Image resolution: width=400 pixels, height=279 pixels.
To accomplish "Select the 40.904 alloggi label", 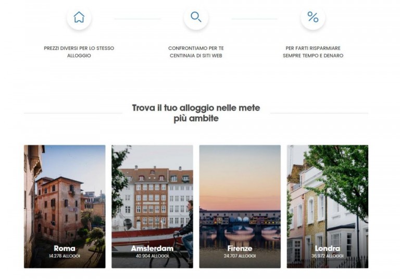I will (x=152, y=256).
